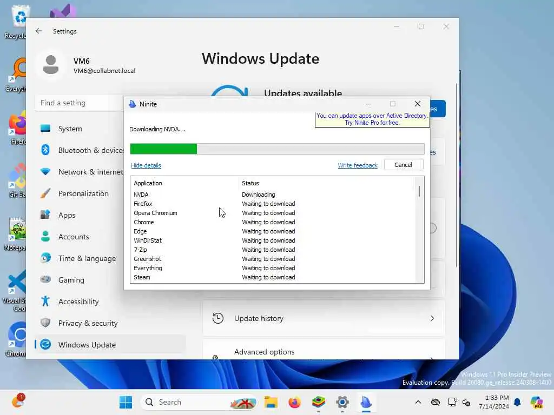Open the Git Bash desktop shortcut
Image resolution: width=554 pixels, height=415 pixels.
(17, 180)
